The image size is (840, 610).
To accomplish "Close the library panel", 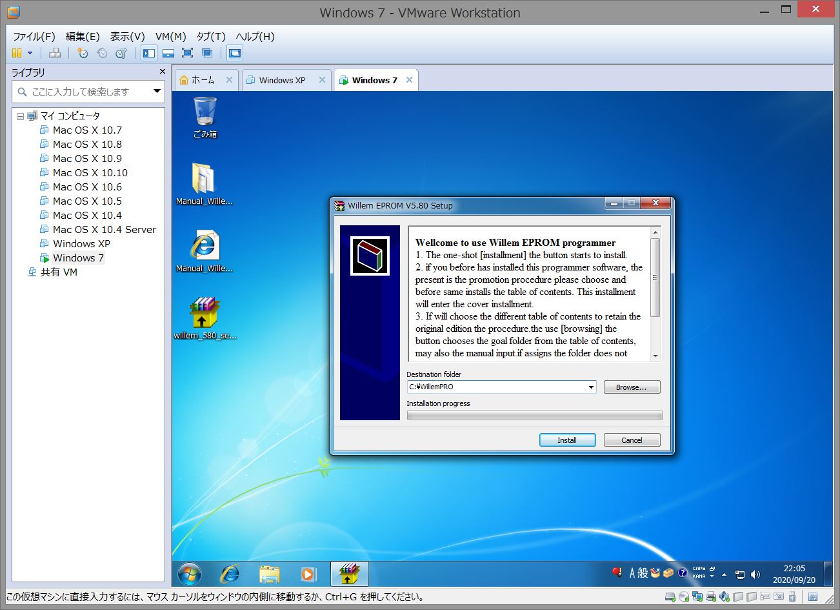I will coord(163,72).
